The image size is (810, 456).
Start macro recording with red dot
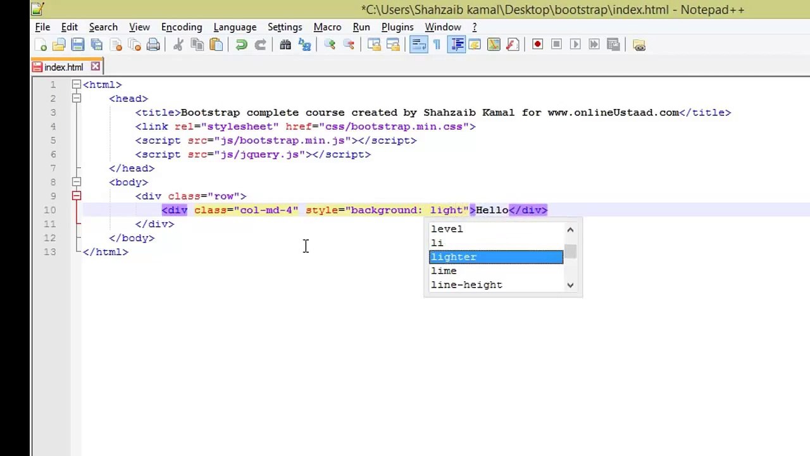coord(537,45)
